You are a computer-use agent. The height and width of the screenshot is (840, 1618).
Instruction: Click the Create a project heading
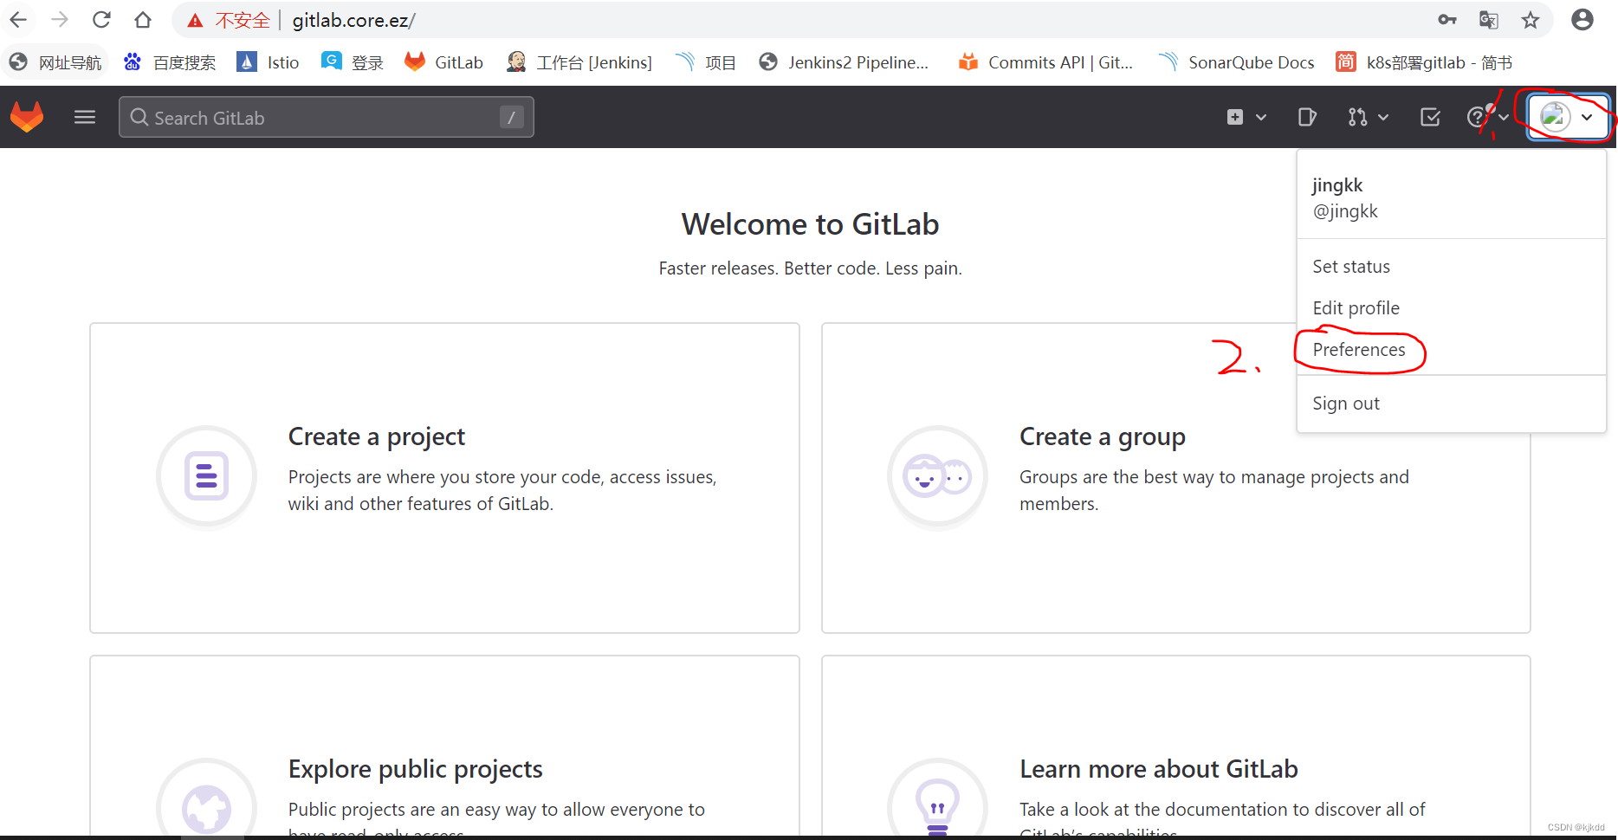[377, 436]
